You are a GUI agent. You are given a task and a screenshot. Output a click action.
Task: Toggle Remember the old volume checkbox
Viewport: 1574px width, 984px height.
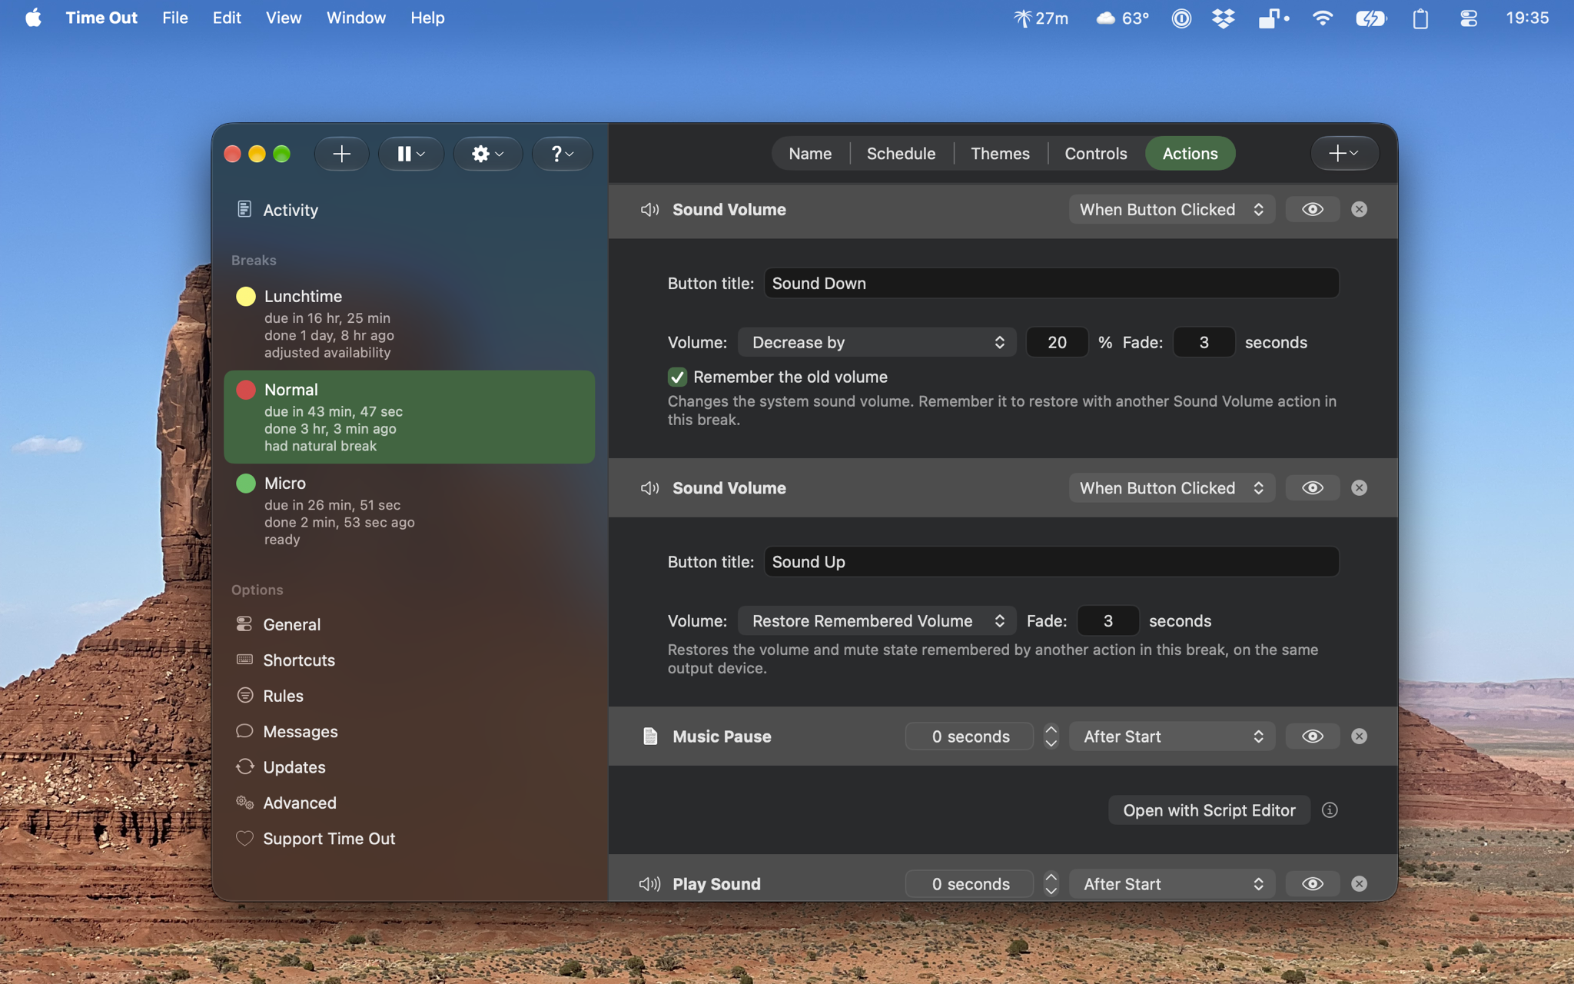[x=677, y=377]
